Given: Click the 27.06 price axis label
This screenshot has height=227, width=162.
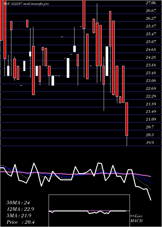Looking at the screenshot, I should click(x=151, y=3).
